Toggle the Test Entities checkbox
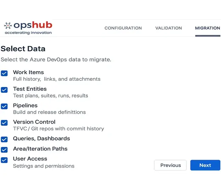The image size is (221, 192). pyautogui.click(x=4, y=90)
